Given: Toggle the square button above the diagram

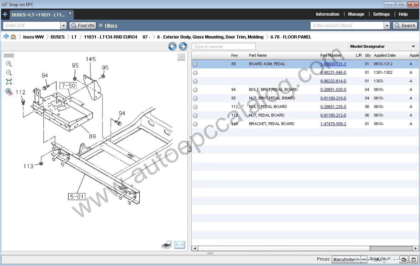Looking at the screenshot, I should tap(181, 57).
